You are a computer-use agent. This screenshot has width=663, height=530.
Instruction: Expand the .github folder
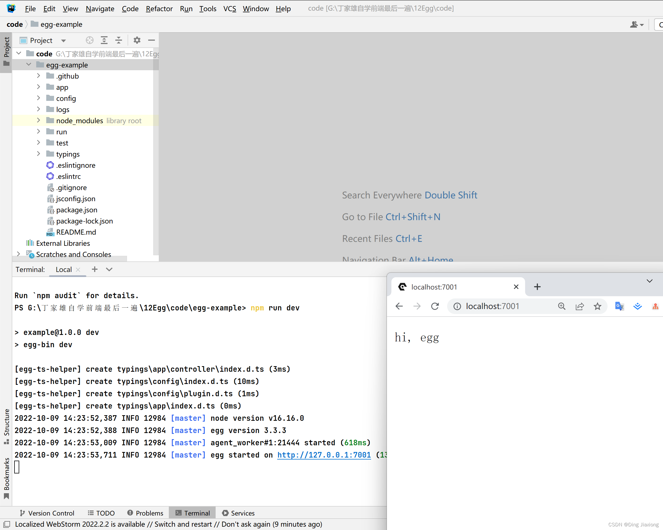[38, 76]
